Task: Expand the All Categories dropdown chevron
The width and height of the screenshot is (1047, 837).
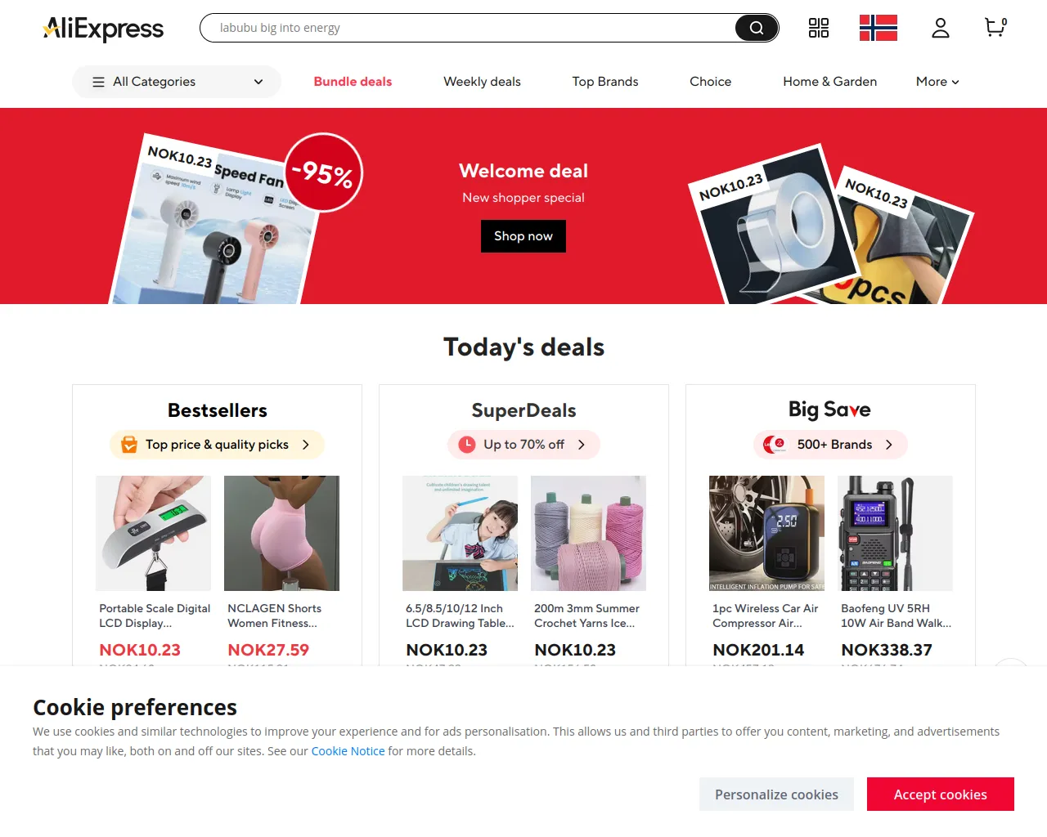Action: (x=258, y=82)
